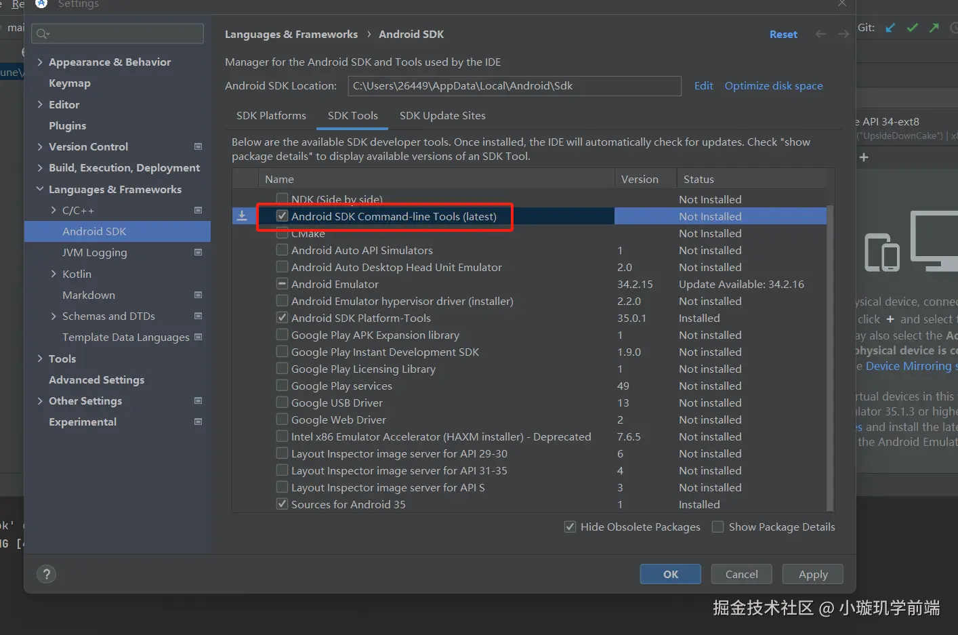Click the Git push arrow icon

(934, 28)
